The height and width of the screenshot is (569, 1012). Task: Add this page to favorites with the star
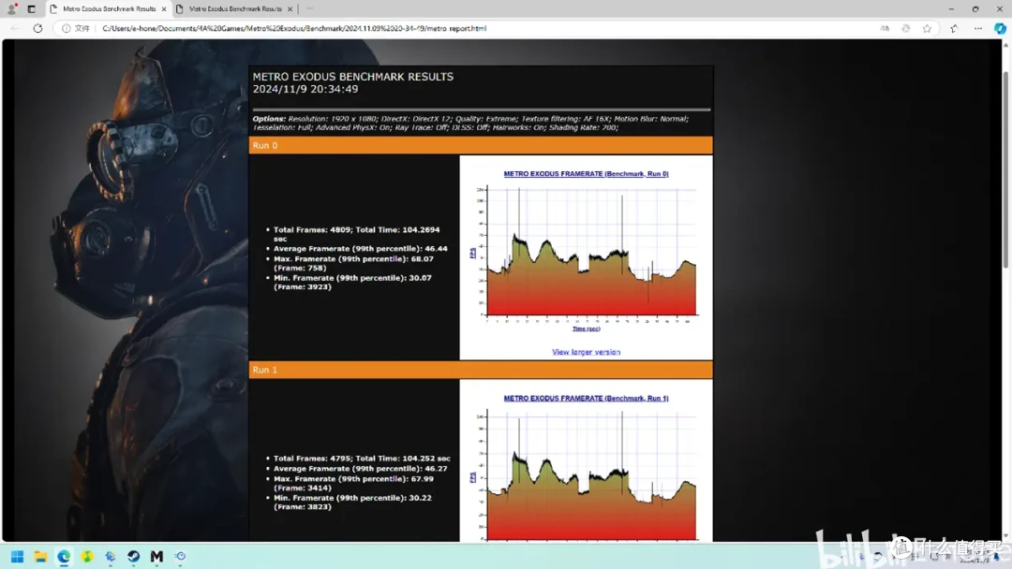927,28
